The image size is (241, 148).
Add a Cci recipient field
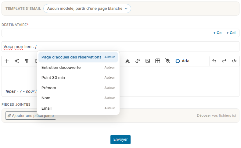231,33
